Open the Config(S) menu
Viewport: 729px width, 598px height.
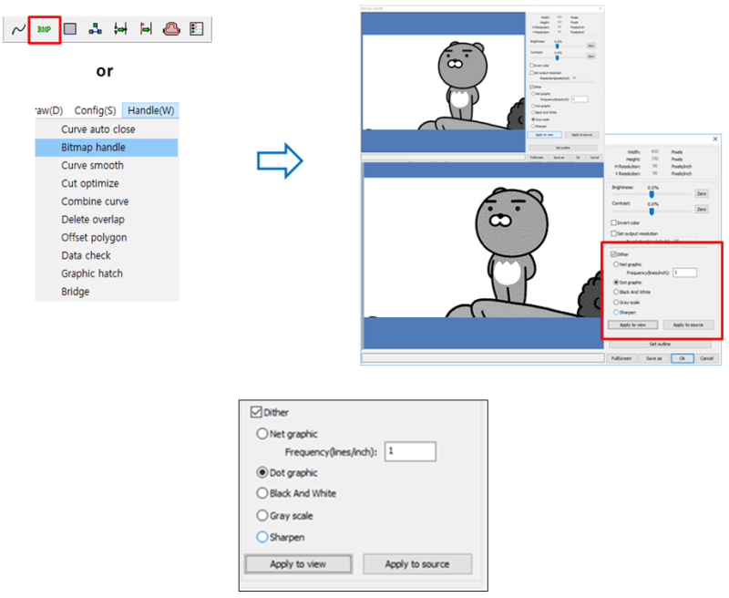96,110
